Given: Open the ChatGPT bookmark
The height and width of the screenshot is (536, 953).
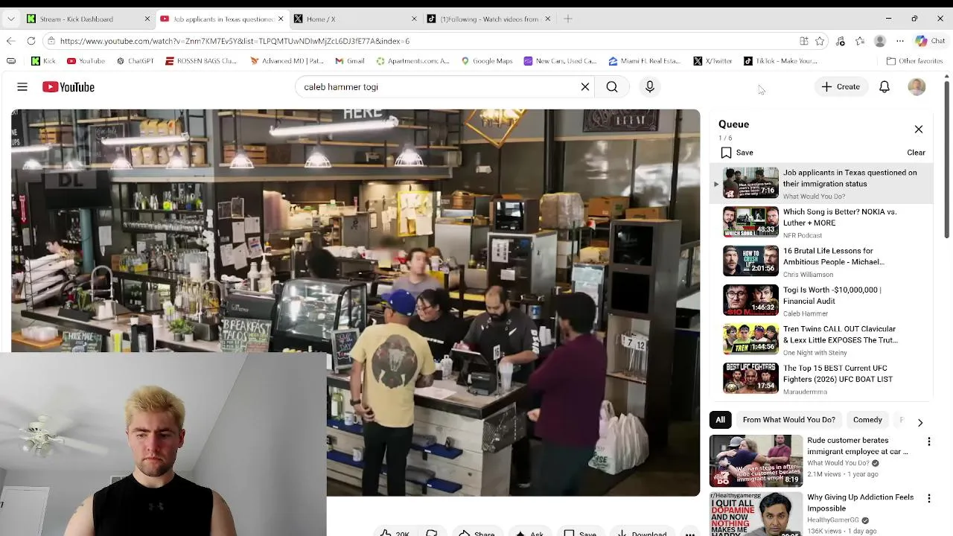Looking at the screenshot, I should pos(135,61).
